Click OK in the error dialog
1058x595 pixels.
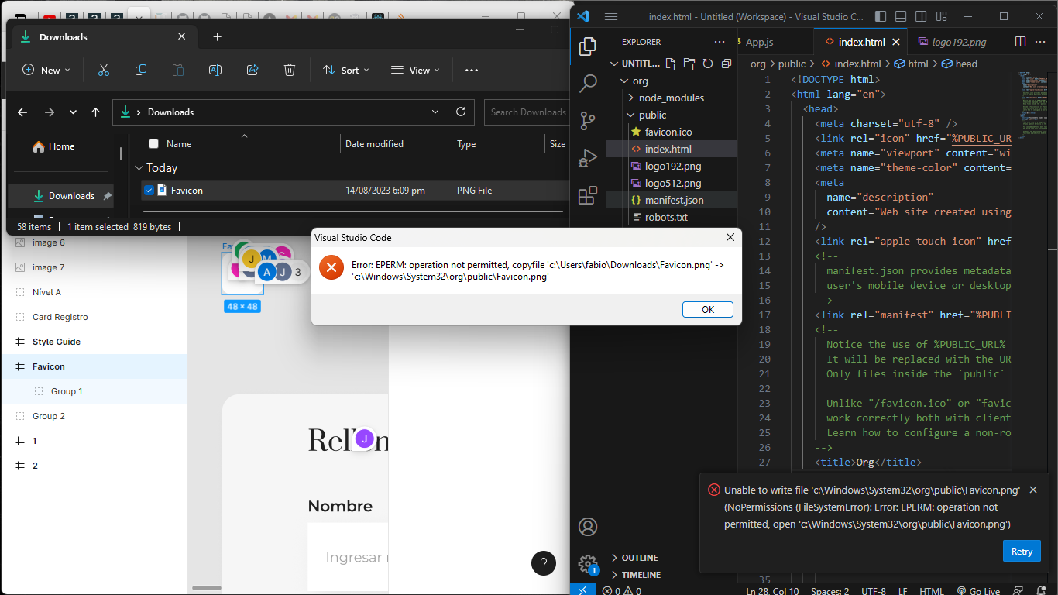point(708,309)
